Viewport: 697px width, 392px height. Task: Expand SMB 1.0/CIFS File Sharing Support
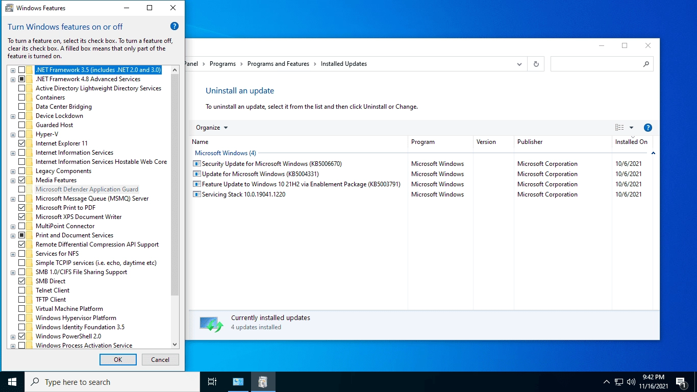point(13,272)
